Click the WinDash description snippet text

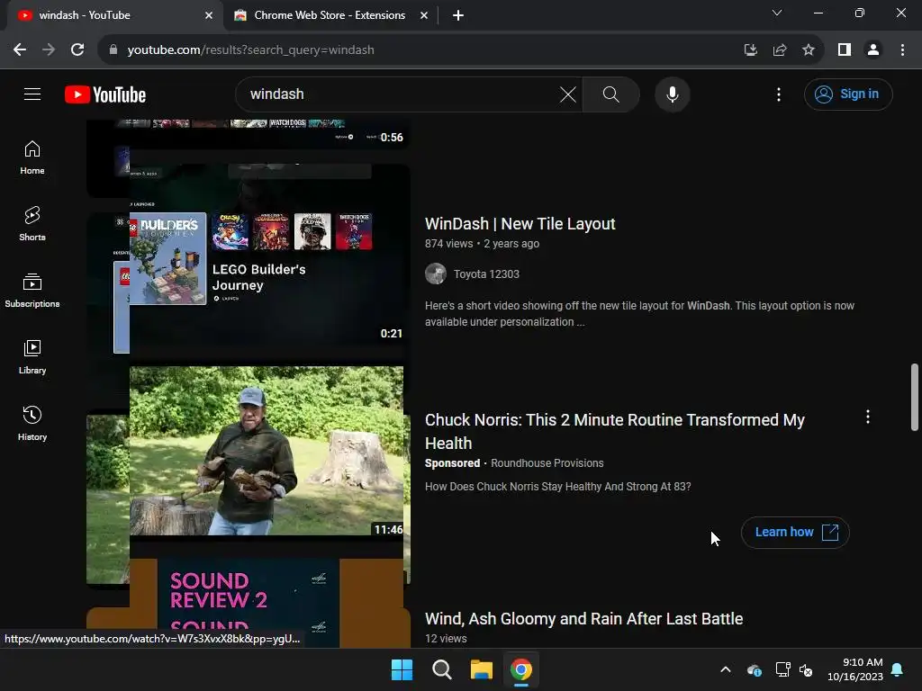pos(640,314)
